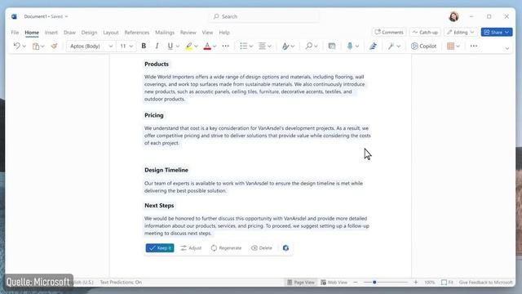Expand the font color dropdown arrow
This screenshot has height=294, width=522.
pos(215,47)
